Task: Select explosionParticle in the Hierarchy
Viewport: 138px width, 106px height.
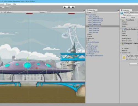Action: pos(93,52)
